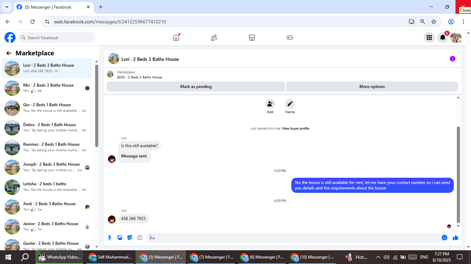Focus the Aa message input field
Screen dimensions: 471x264
(293, 238)
